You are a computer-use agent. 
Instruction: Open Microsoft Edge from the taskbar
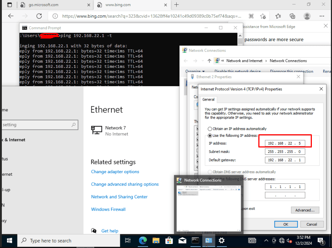pos(143,241)
